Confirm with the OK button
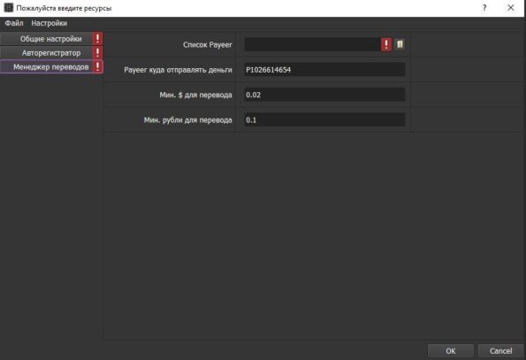The height and width of the screenshot is (360, 526). [x=451, y=351]
